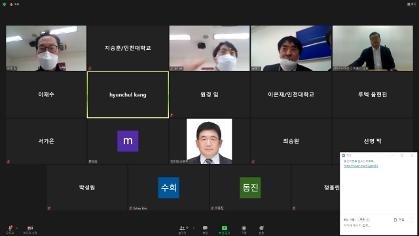
Task: Expand the arrow beside the Participants button
Action: [x=194, y=228]
